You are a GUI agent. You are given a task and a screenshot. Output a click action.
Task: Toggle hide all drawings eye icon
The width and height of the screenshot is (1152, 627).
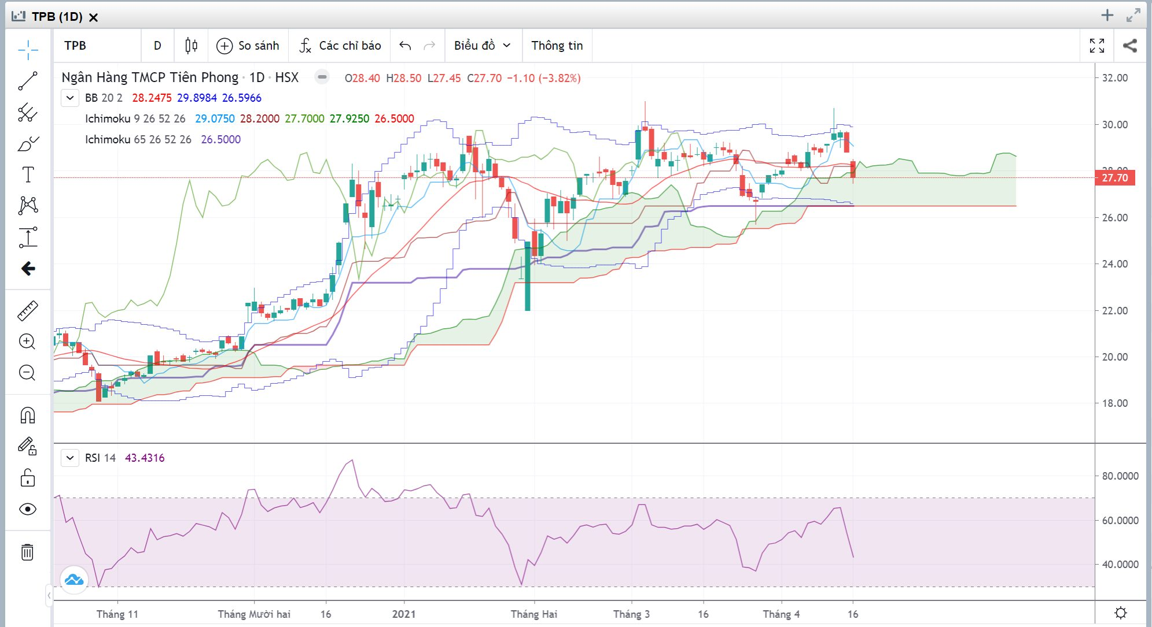[x=27, y=509]
